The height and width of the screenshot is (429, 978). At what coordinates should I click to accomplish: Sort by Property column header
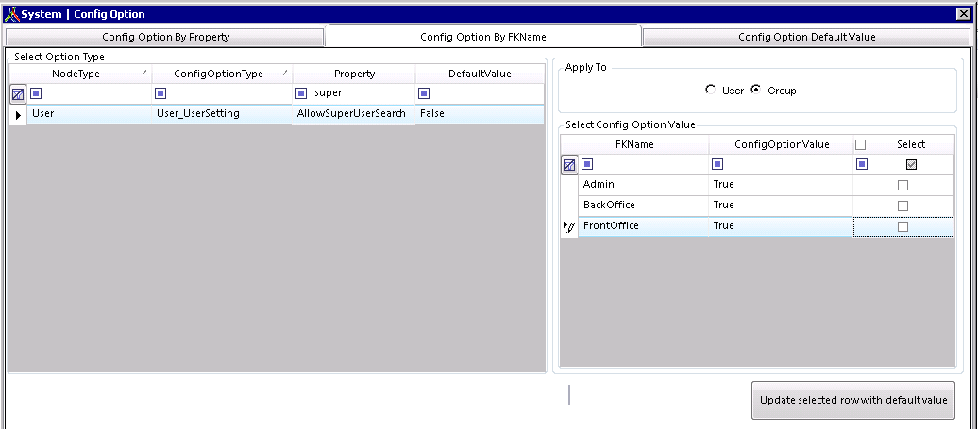354,74
